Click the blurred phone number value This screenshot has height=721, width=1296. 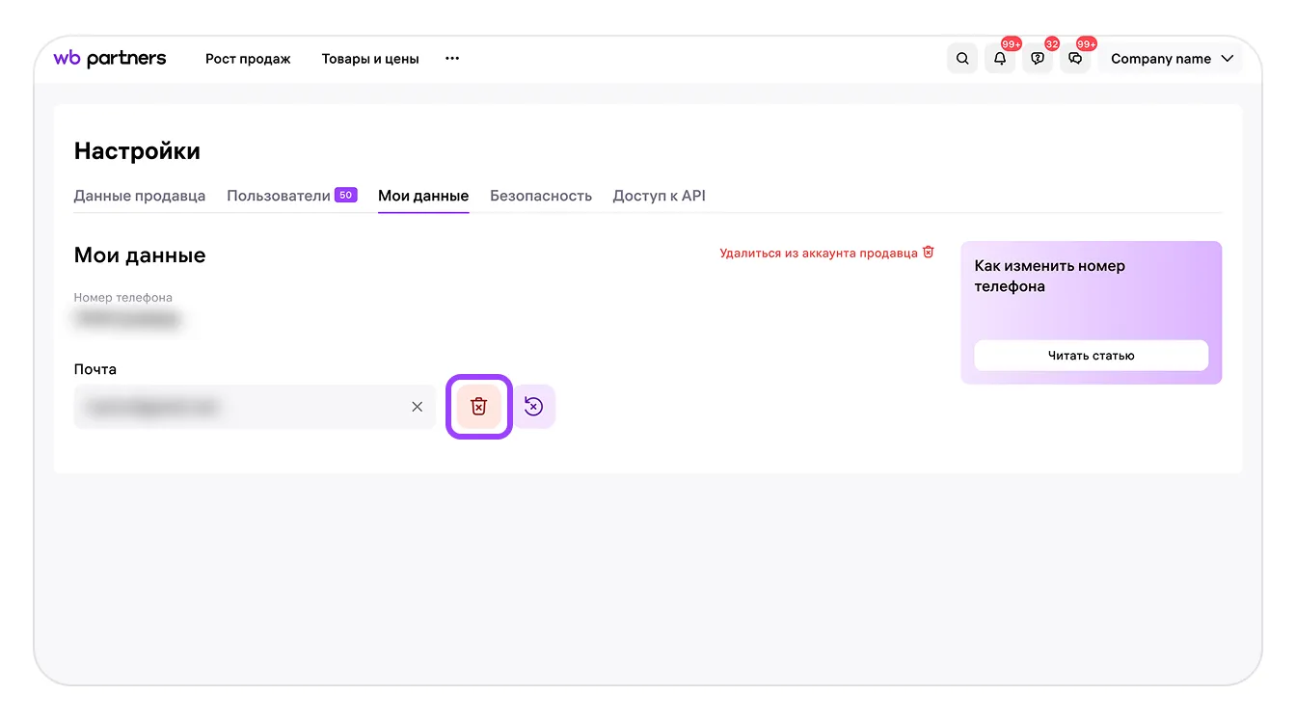point(128,319)
